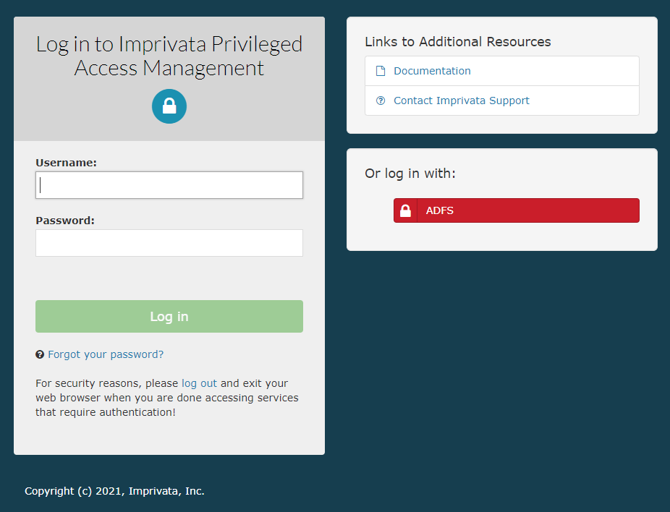Click the document icon next to Documentation

tap(379, 70)
